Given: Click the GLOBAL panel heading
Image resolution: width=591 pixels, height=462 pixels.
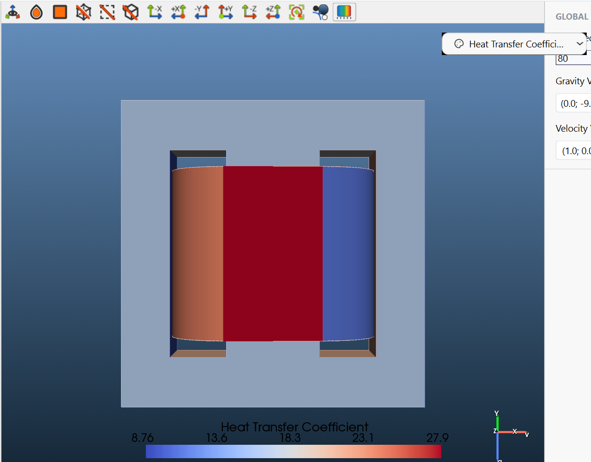Looking at the screenshot, I should point(572,17).
